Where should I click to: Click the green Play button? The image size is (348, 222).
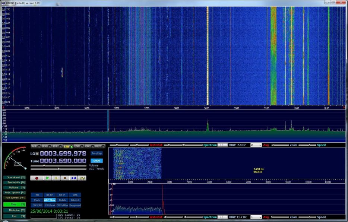pyautogui.click(x=47, y=178)
